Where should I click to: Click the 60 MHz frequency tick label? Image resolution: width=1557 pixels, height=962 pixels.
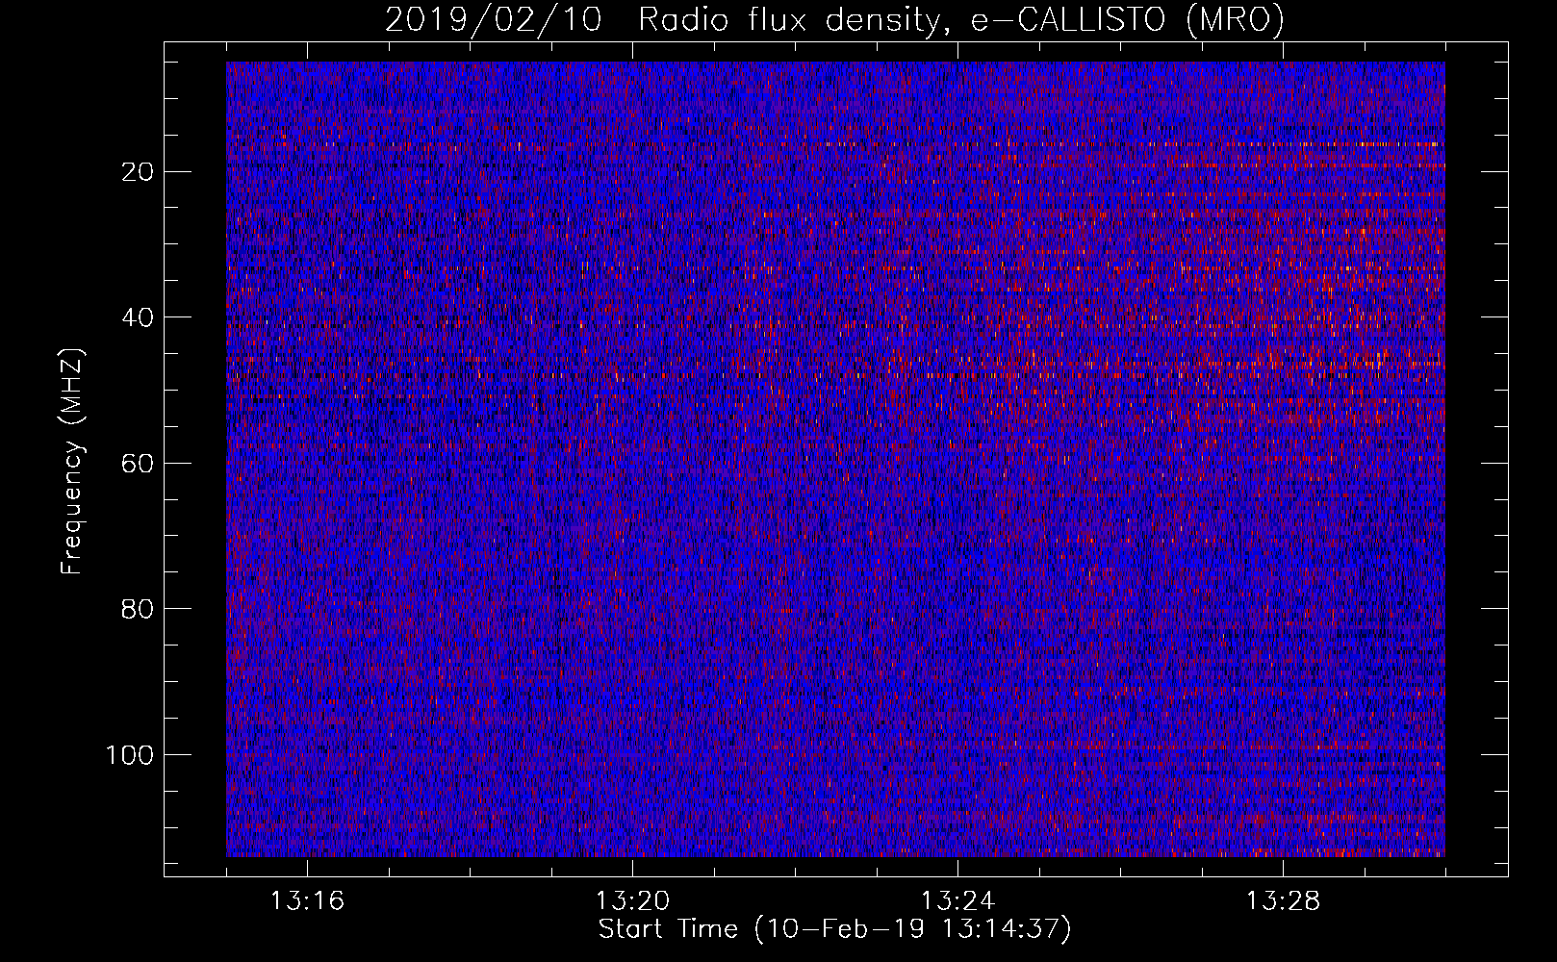(139, 464)
